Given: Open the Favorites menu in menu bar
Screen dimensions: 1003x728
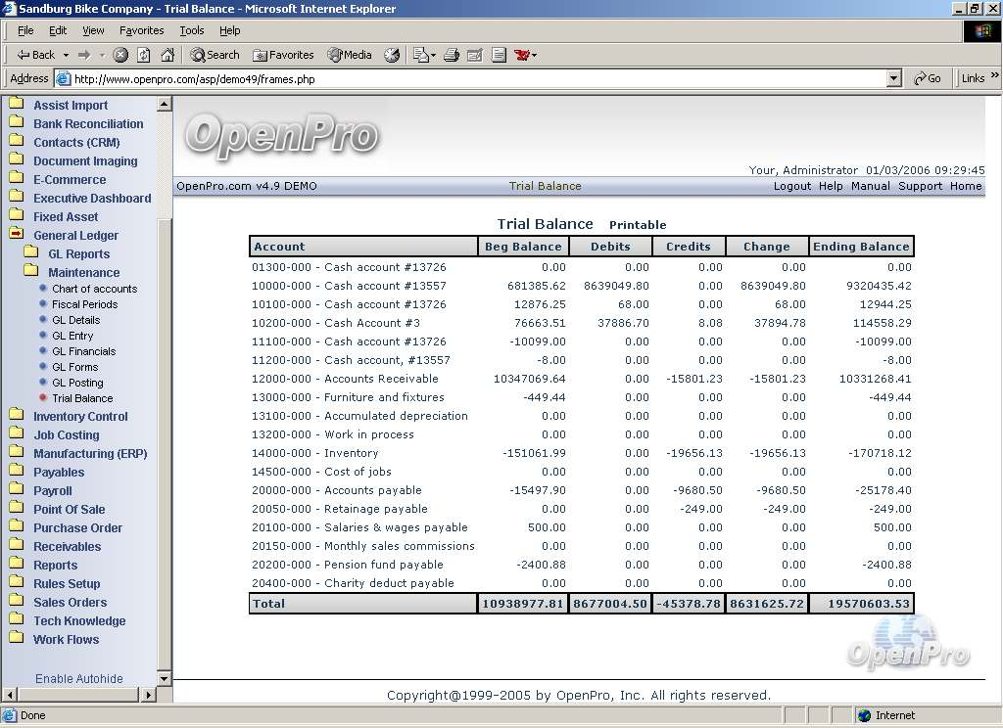Looking at the screenshot, I should (x=141, y=30).
